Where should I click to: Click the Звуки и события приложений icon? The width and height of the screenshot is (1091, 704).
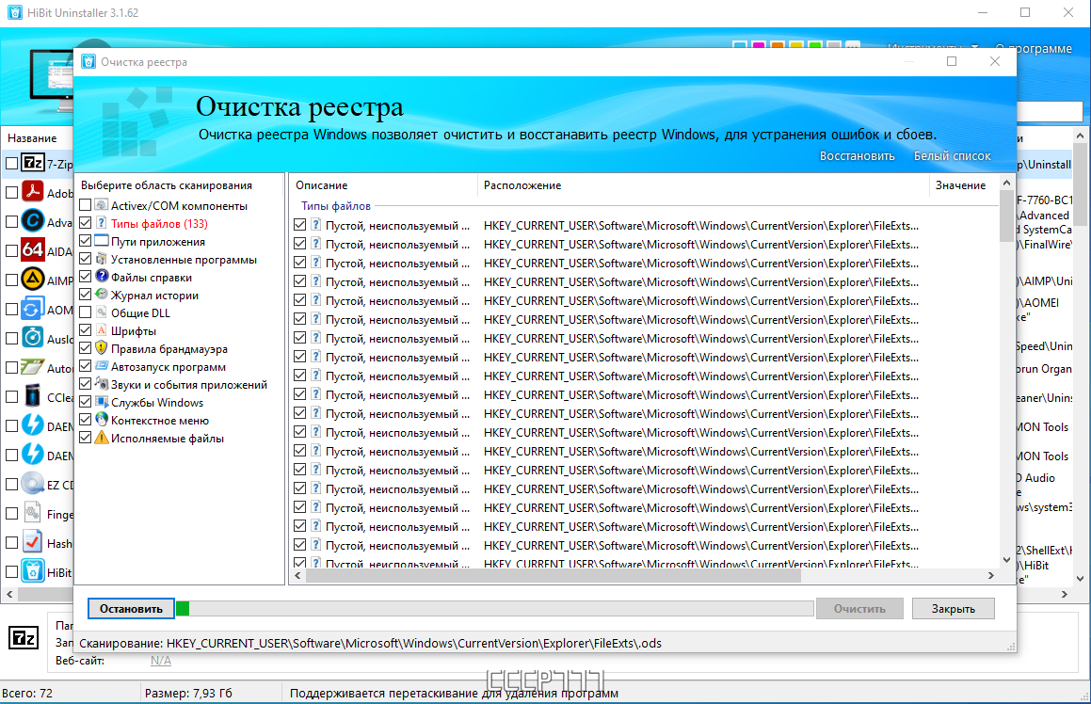102,384
